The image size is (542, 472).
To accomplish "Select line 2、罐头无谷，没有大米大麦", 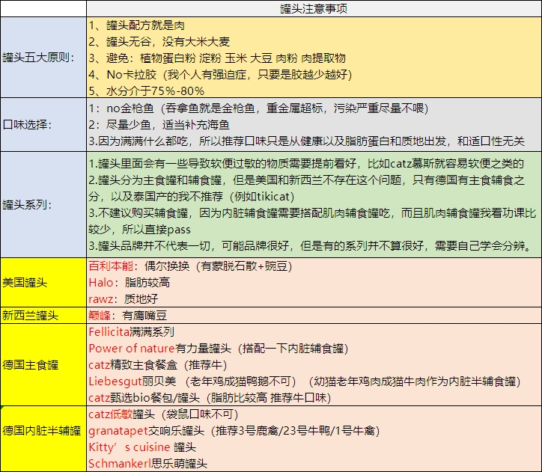I will pos(159,42).
